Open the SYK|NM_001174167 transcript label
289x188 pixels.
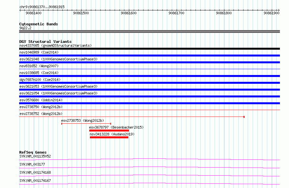pyautogui.click(x=35, y=181)
